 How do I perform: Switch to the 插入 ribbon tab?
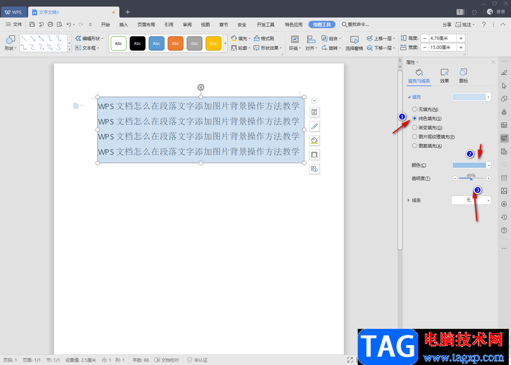(124, 24)
